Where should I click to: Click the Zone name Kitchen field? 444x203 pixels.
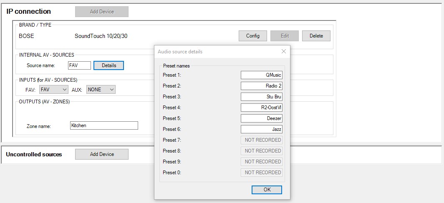[104, 125]
